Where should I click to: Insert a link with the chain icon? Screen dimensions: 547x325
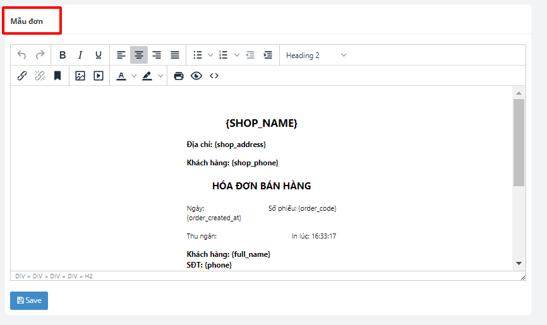click(x=22, y=76)
